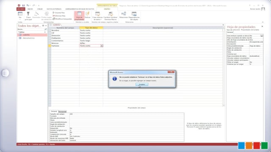The image size is (271, 152).
Task: Open the Todos los objetos menu arrow
Action: pyautogui.click(x=43, y=26)
